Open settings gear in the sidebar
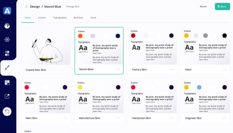This screenshot has width=233, height=133. pyautogui.click(x=7, y=39)
